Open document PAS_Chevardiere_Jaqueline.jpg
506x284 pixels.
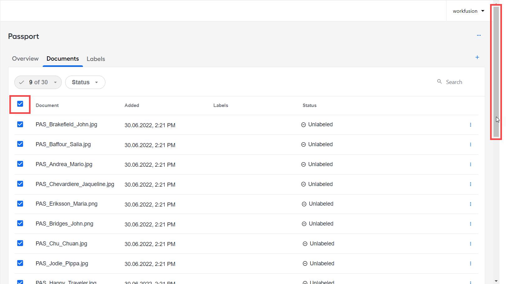click(x=75, y=184)
